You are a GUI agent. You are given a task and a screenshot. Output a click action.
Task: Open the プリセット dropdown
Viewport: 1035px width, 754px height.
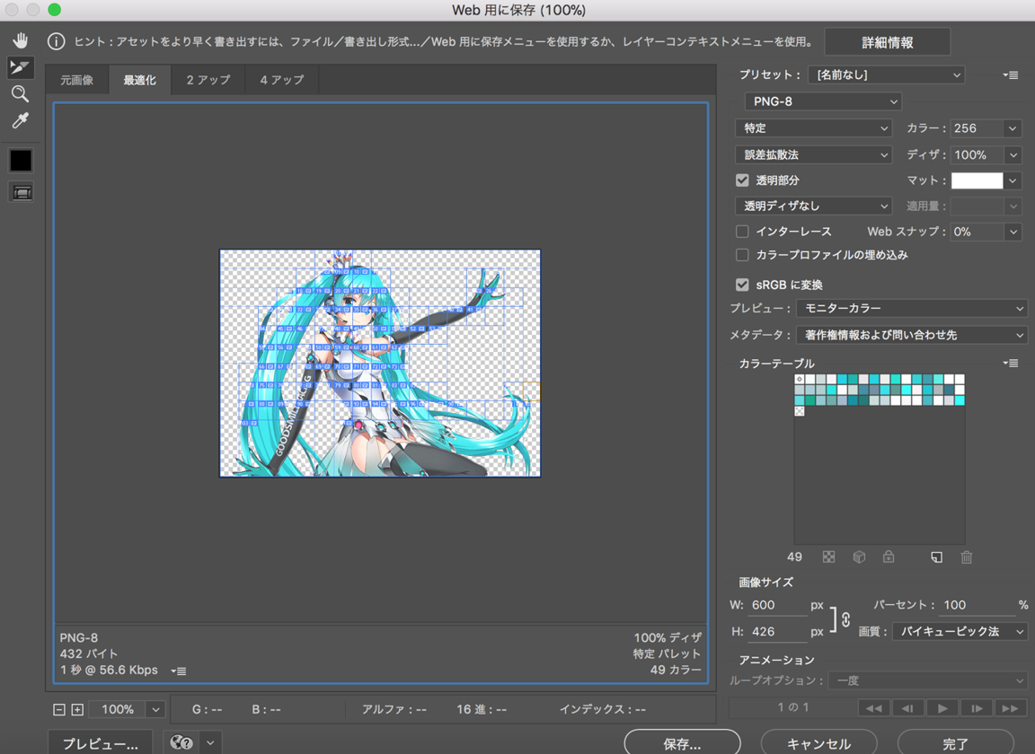click(x=887, y=75)
